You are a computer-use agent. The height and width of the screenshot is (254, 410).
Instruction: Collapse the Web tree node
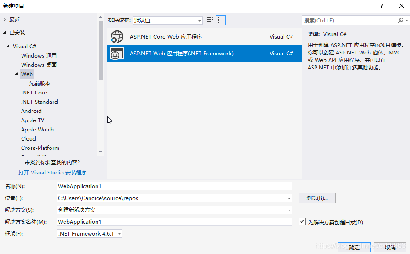pos(16,74)
